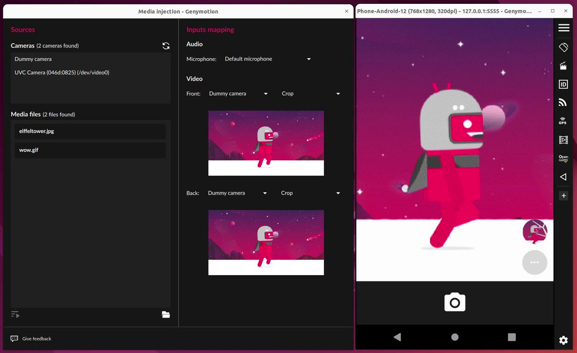This screenshot has width=577, height=353.
Task: Open the screen recording film widget
Action: (x=563, y=139)
